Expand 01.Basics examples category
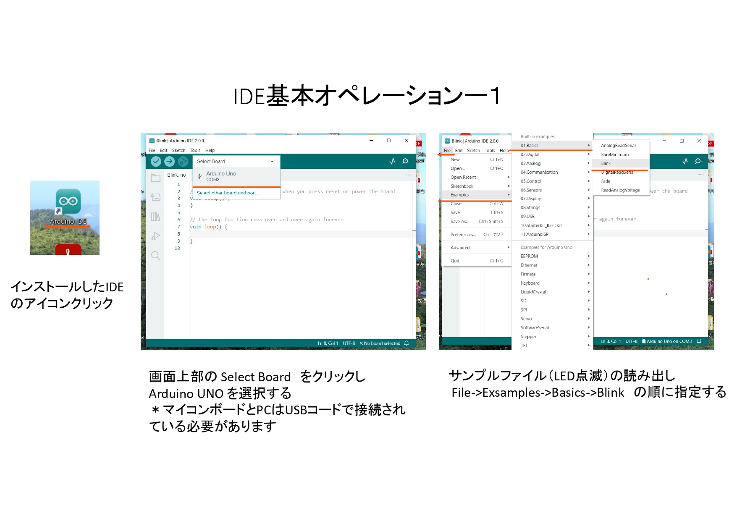The image size is (737, 521). [x=552, y=145]
